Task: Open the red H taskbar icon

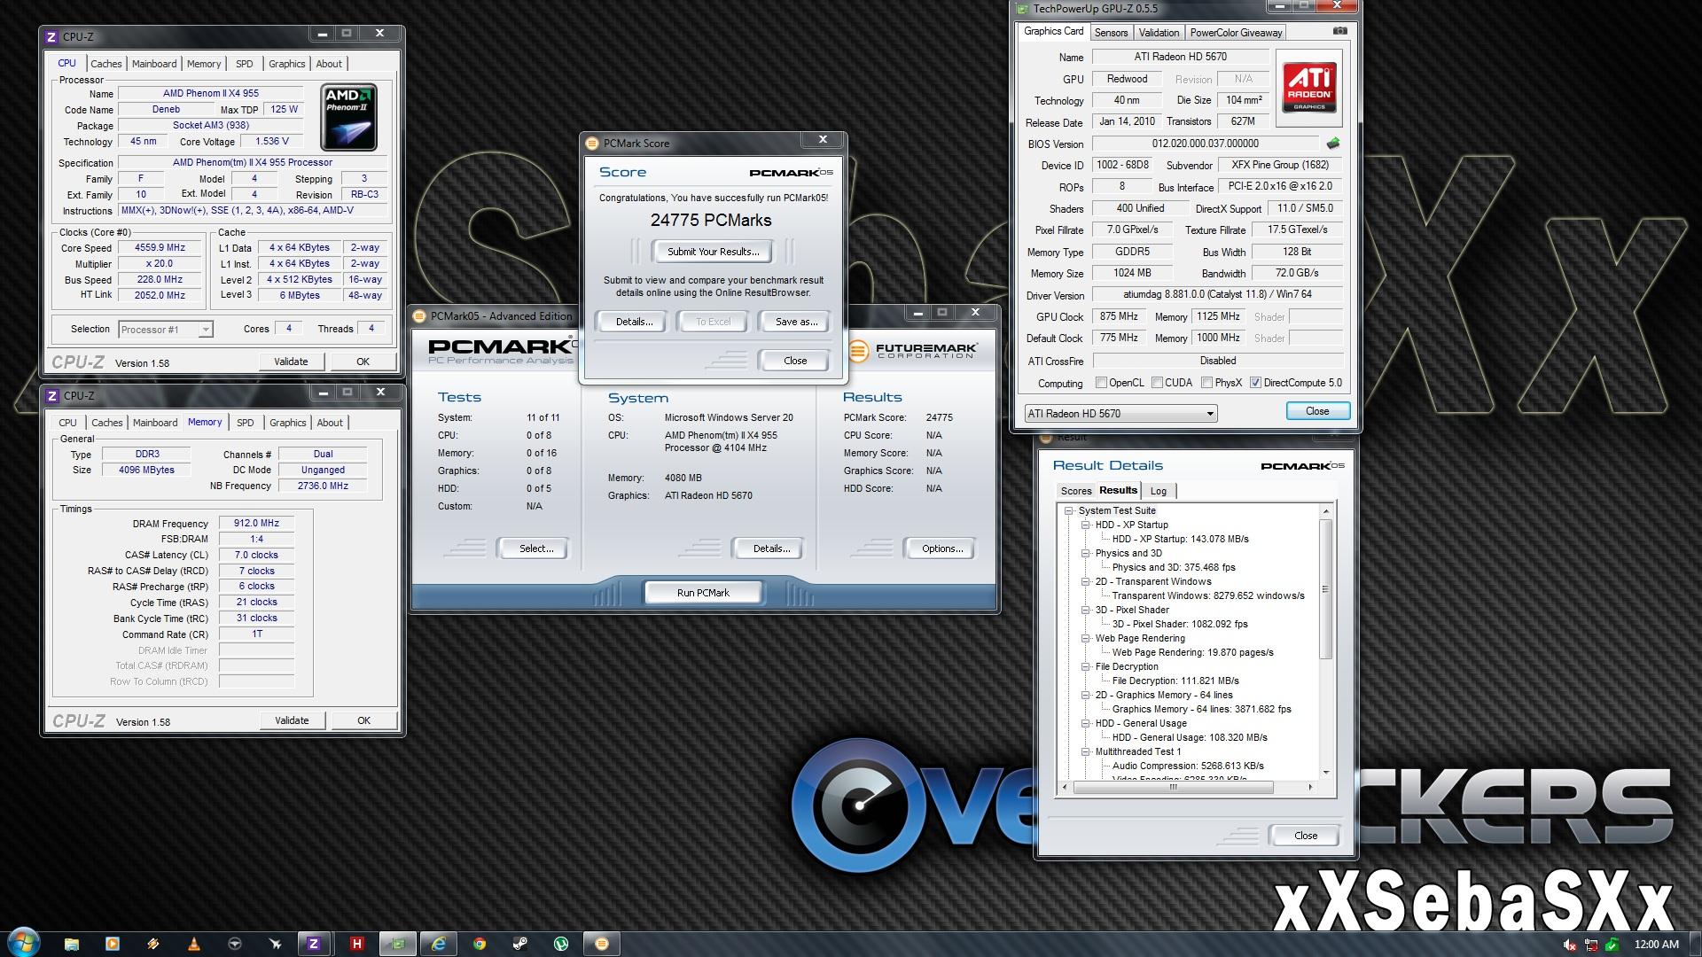Action: point(356,944)
